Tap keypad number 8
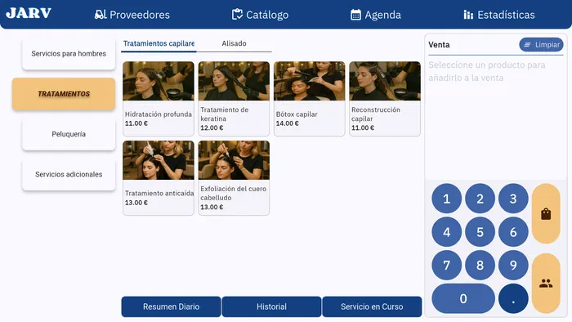 [480, 265]
